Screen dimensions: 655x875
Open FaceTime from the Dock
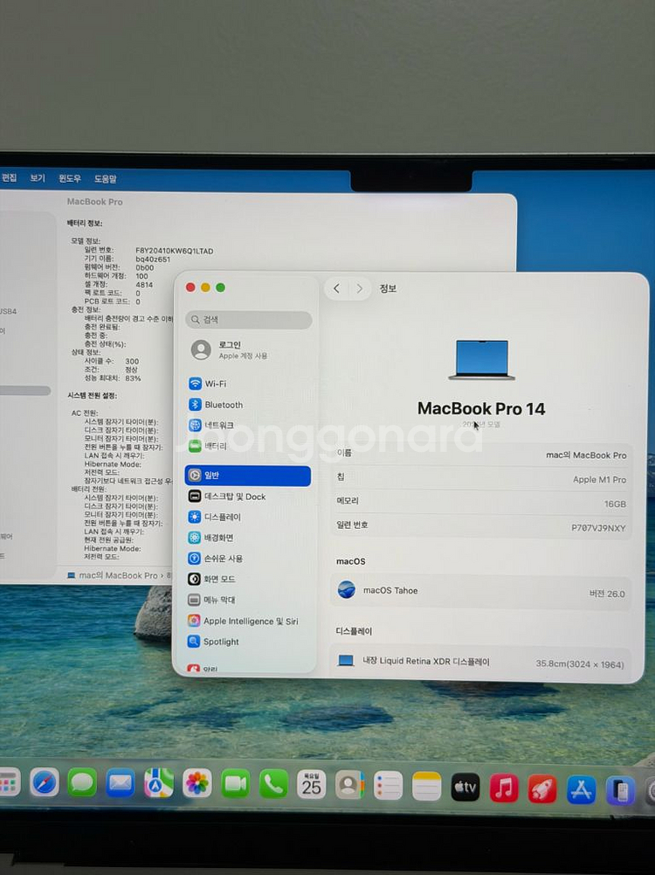(235, 784)
